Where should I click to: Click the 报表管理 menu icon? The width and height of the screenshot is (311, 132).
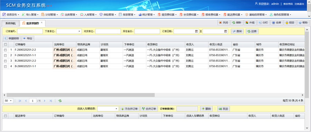120,14
